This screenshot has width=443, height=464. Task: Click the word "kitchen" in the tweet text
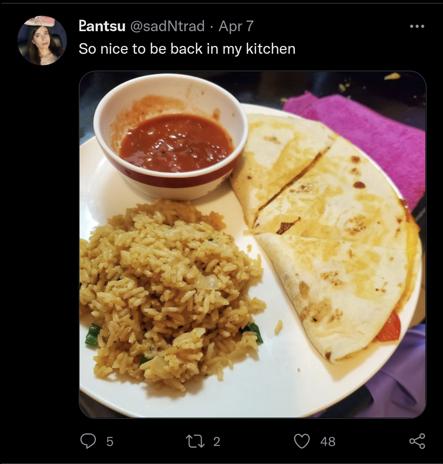pos(270,49)
